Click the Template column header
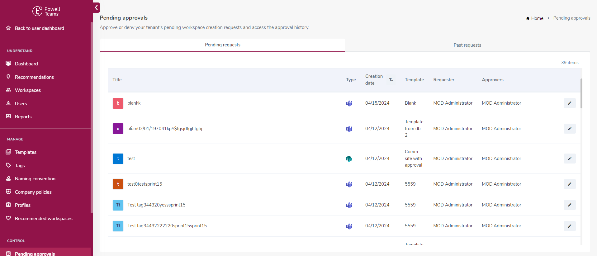Viewport: 597px width, 256px height. coord(414,80)
